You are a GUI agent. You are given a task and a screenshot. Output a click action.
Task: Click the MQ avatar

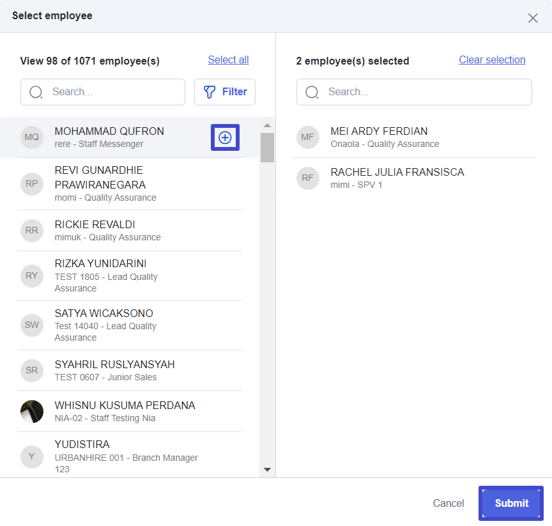click(32, 137)
